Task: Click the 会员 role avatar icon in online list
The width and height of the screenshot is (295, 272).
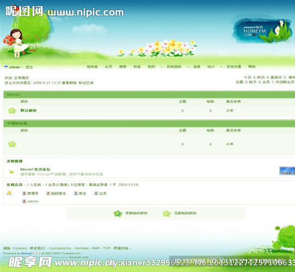Action: (96, 193)
